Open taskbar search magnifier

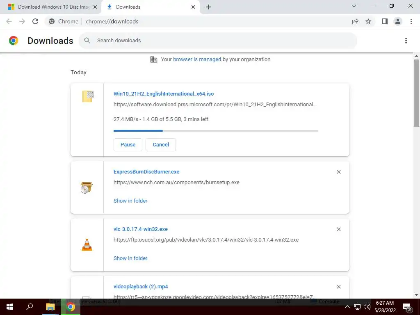click(x=30, y=307)
